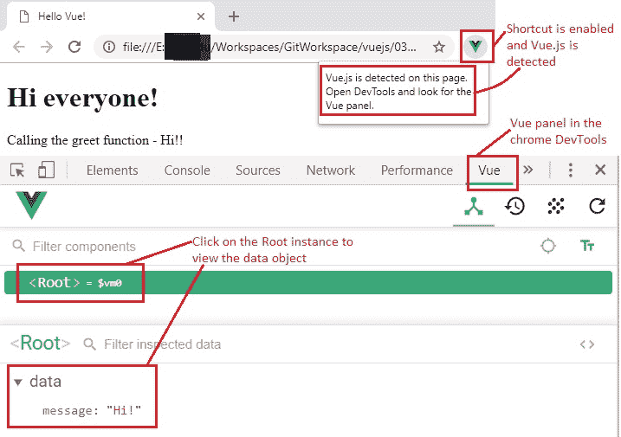621x437 pixels.
Task: Reload the page in browser toolbar
Action: pos(74,47)
